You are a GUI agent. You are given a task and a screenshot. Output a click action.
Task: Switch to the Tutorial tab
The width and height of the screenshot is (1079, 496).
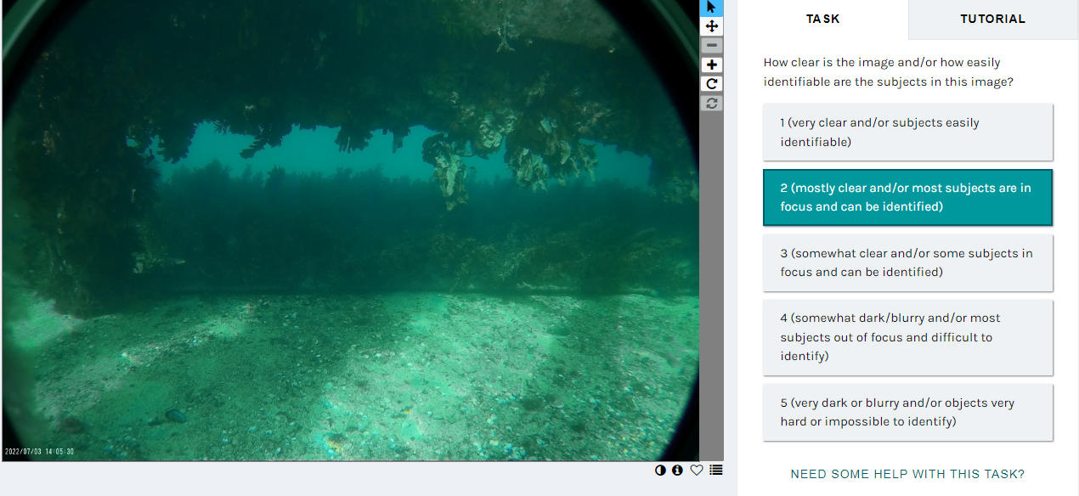992,19
